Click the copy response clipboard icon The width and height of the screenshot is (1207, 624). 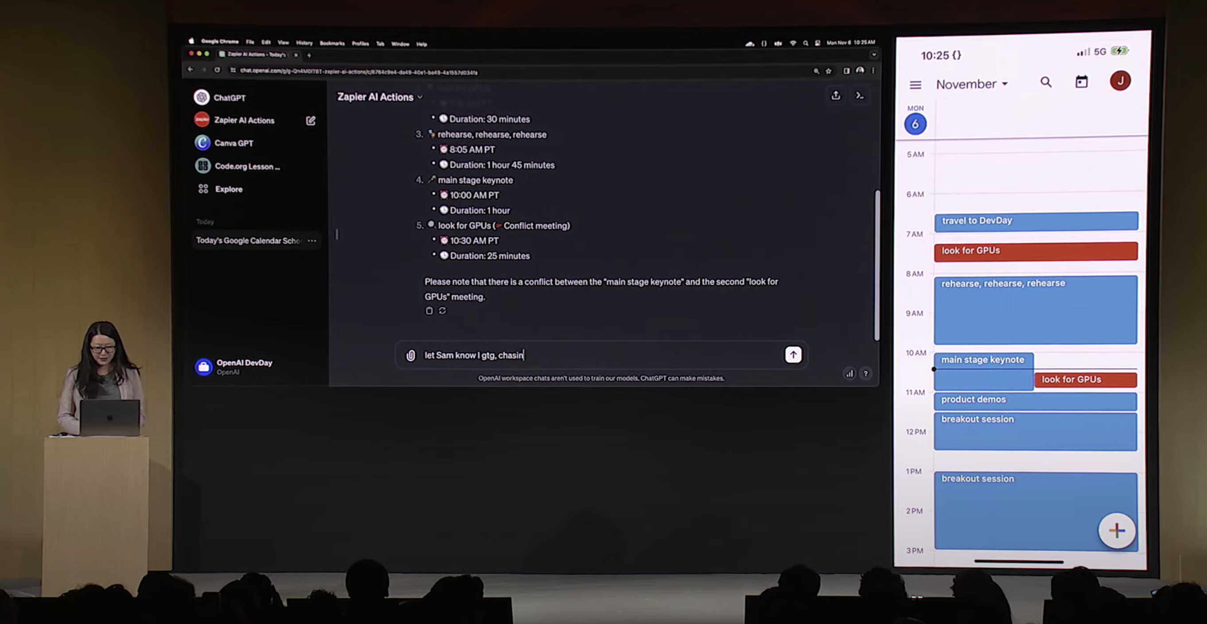click(x=429, y=311)
